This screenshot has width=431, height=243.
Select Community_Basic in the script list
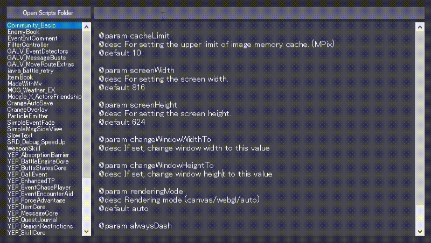[x=31, y=25]
